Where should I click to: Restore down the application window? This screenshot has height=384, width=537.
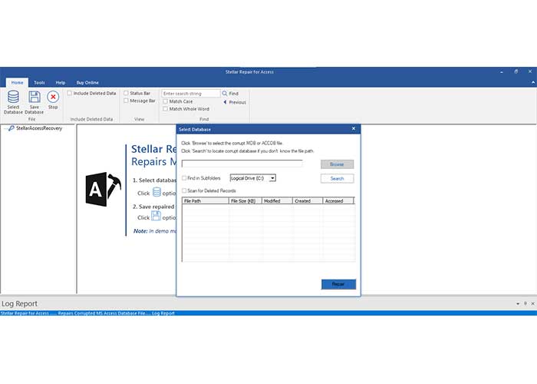coord(516,71)
